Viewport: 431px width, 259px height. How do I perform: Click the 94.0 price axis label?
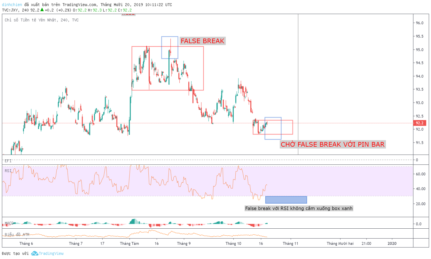coord(419,76)
